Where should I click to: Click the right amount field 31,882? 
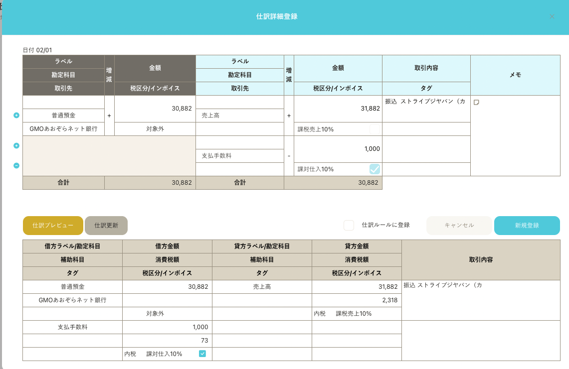tap(338, 109)
